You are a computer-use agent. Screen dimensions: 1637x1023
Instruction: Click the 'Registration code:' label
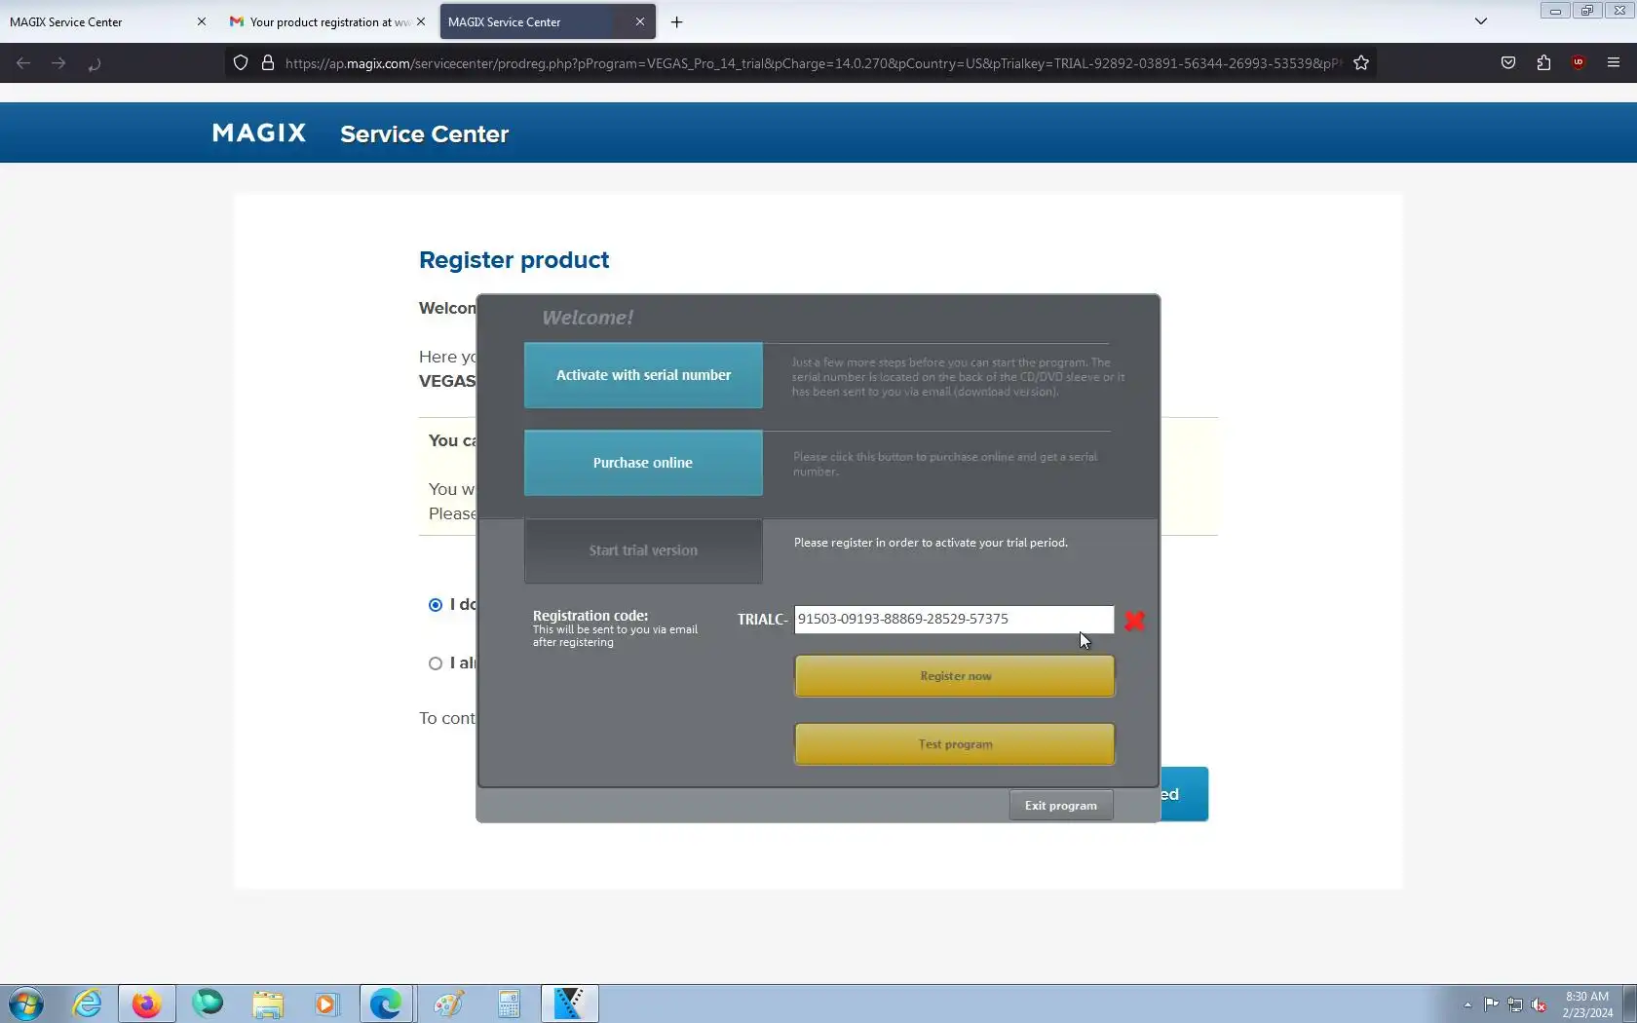[x=590, y=616]
